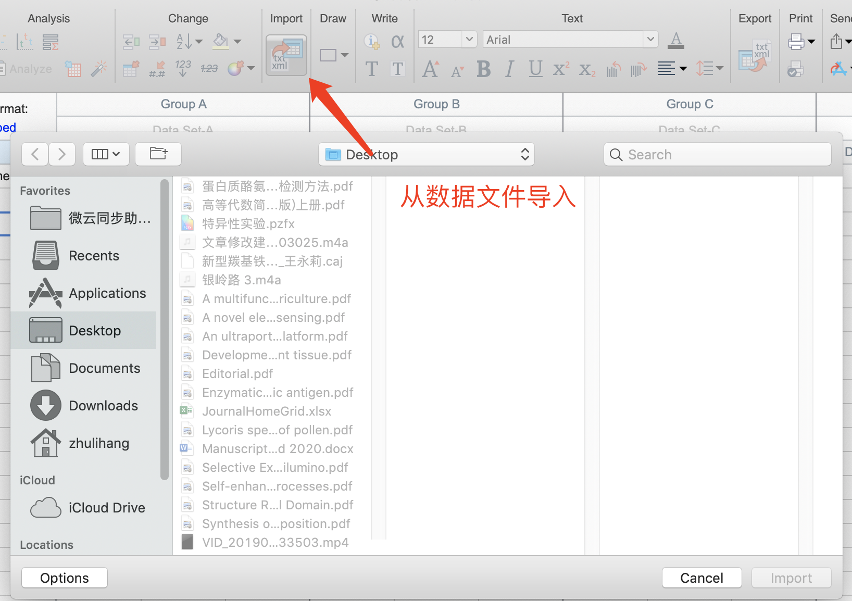
Task: Click the row statistics sigma icon in Analysis
Action: pyautogui.click(x=51, y=42)
